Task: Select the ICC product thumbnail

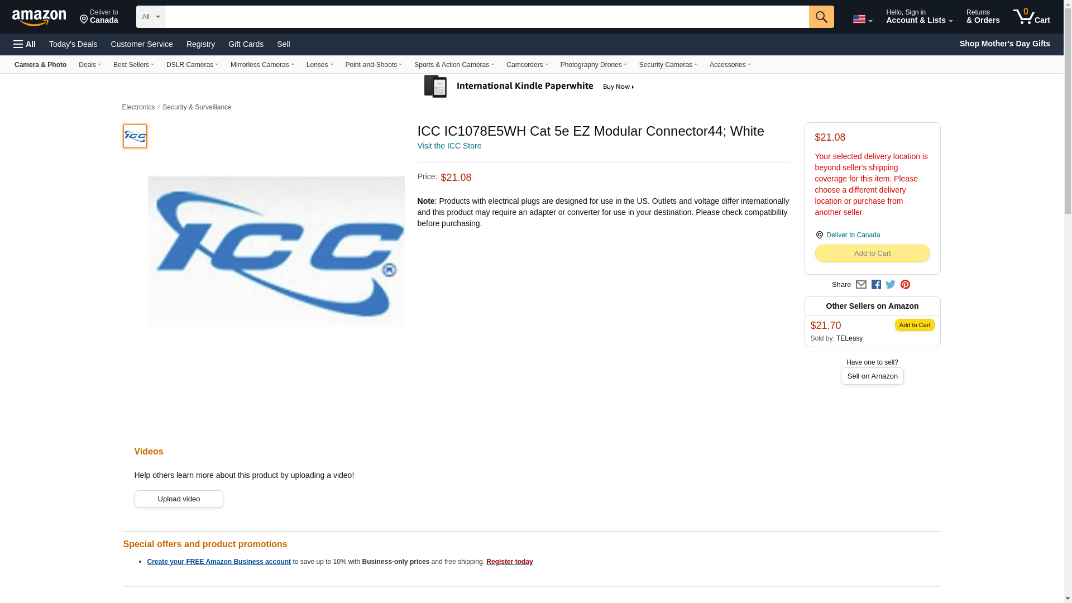Action: pyautogui.click(x=135, y=136)
